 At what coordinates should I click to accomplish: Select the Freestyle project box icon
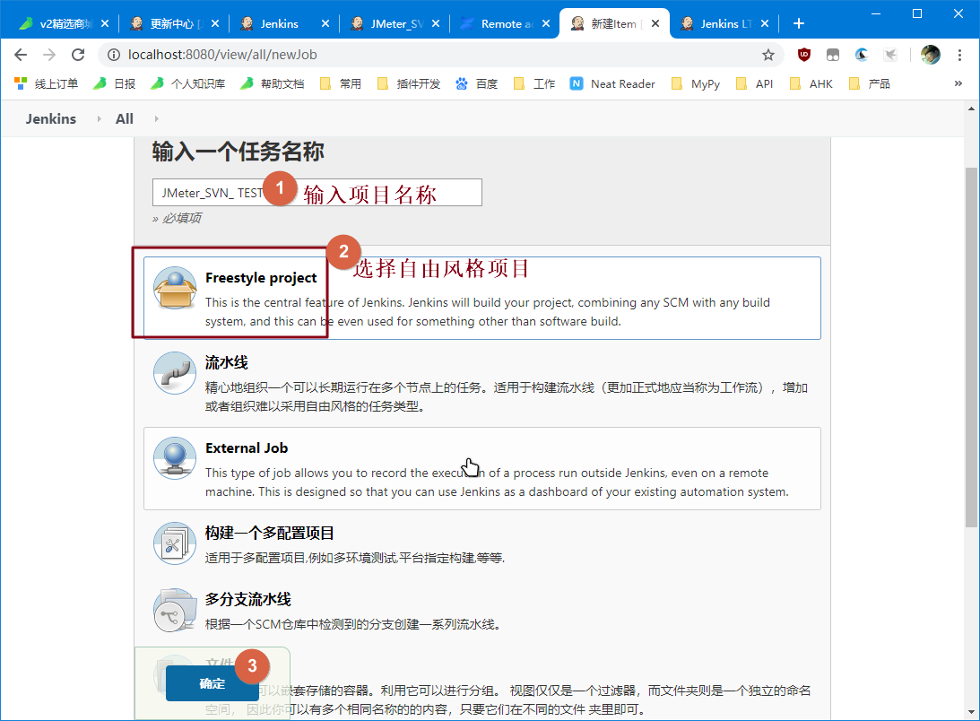point(175,288)
